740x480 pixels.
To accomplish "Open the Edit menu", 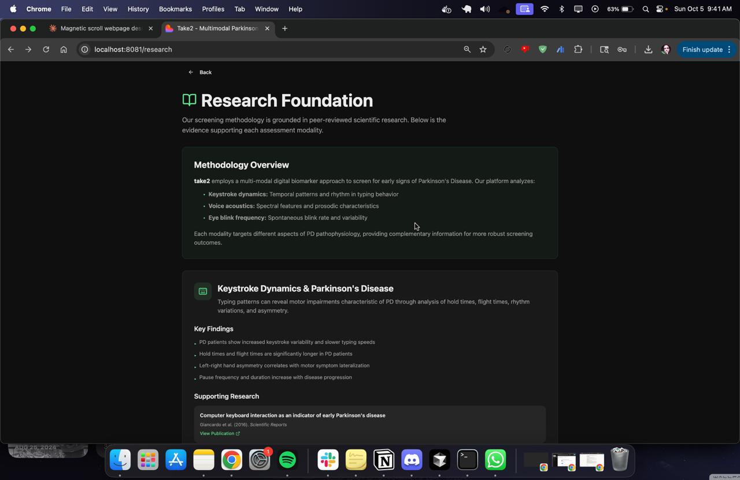I will [x=87, y=9].
